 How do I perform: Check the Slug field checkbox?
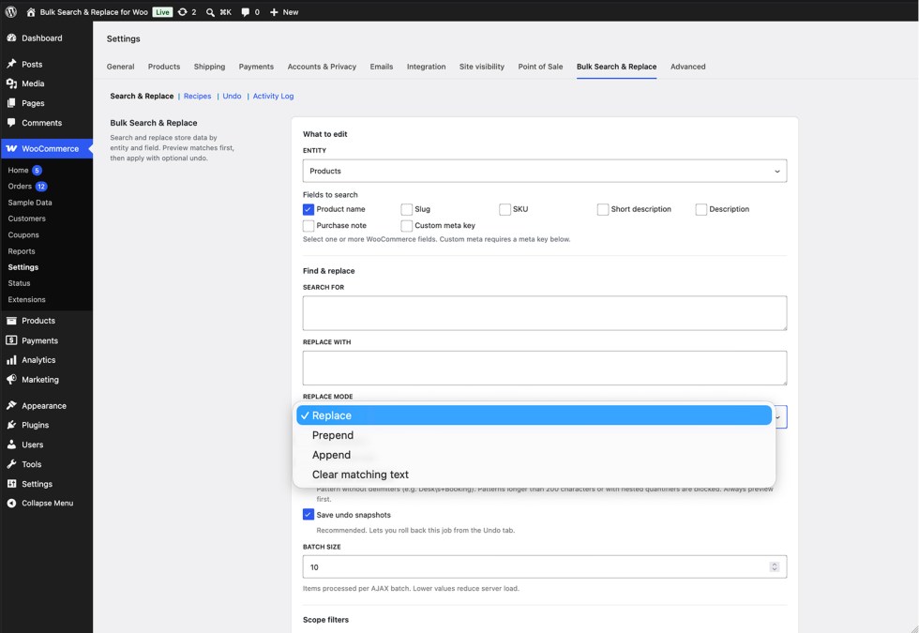tap(406, 209)
